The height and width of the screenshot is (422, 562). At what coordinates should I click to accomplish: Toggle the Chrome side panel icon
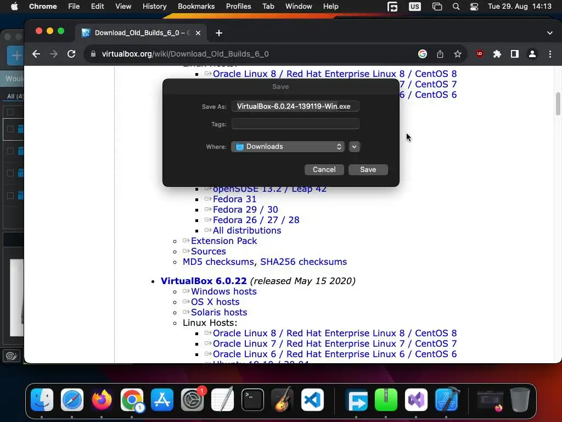pyautogui.click(x=515, y=54)
